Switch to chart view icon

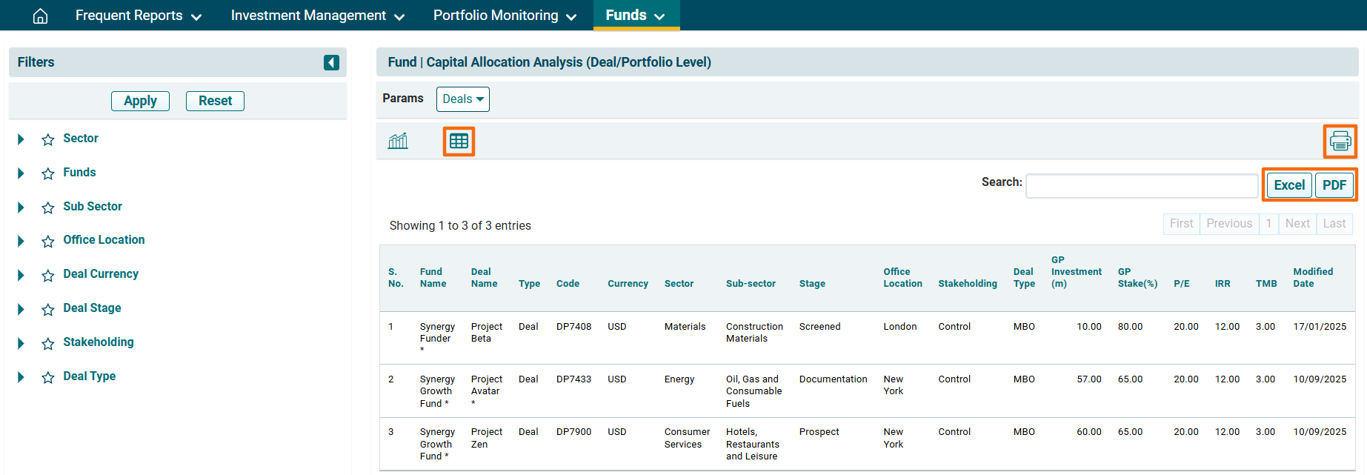coord(398,141)
